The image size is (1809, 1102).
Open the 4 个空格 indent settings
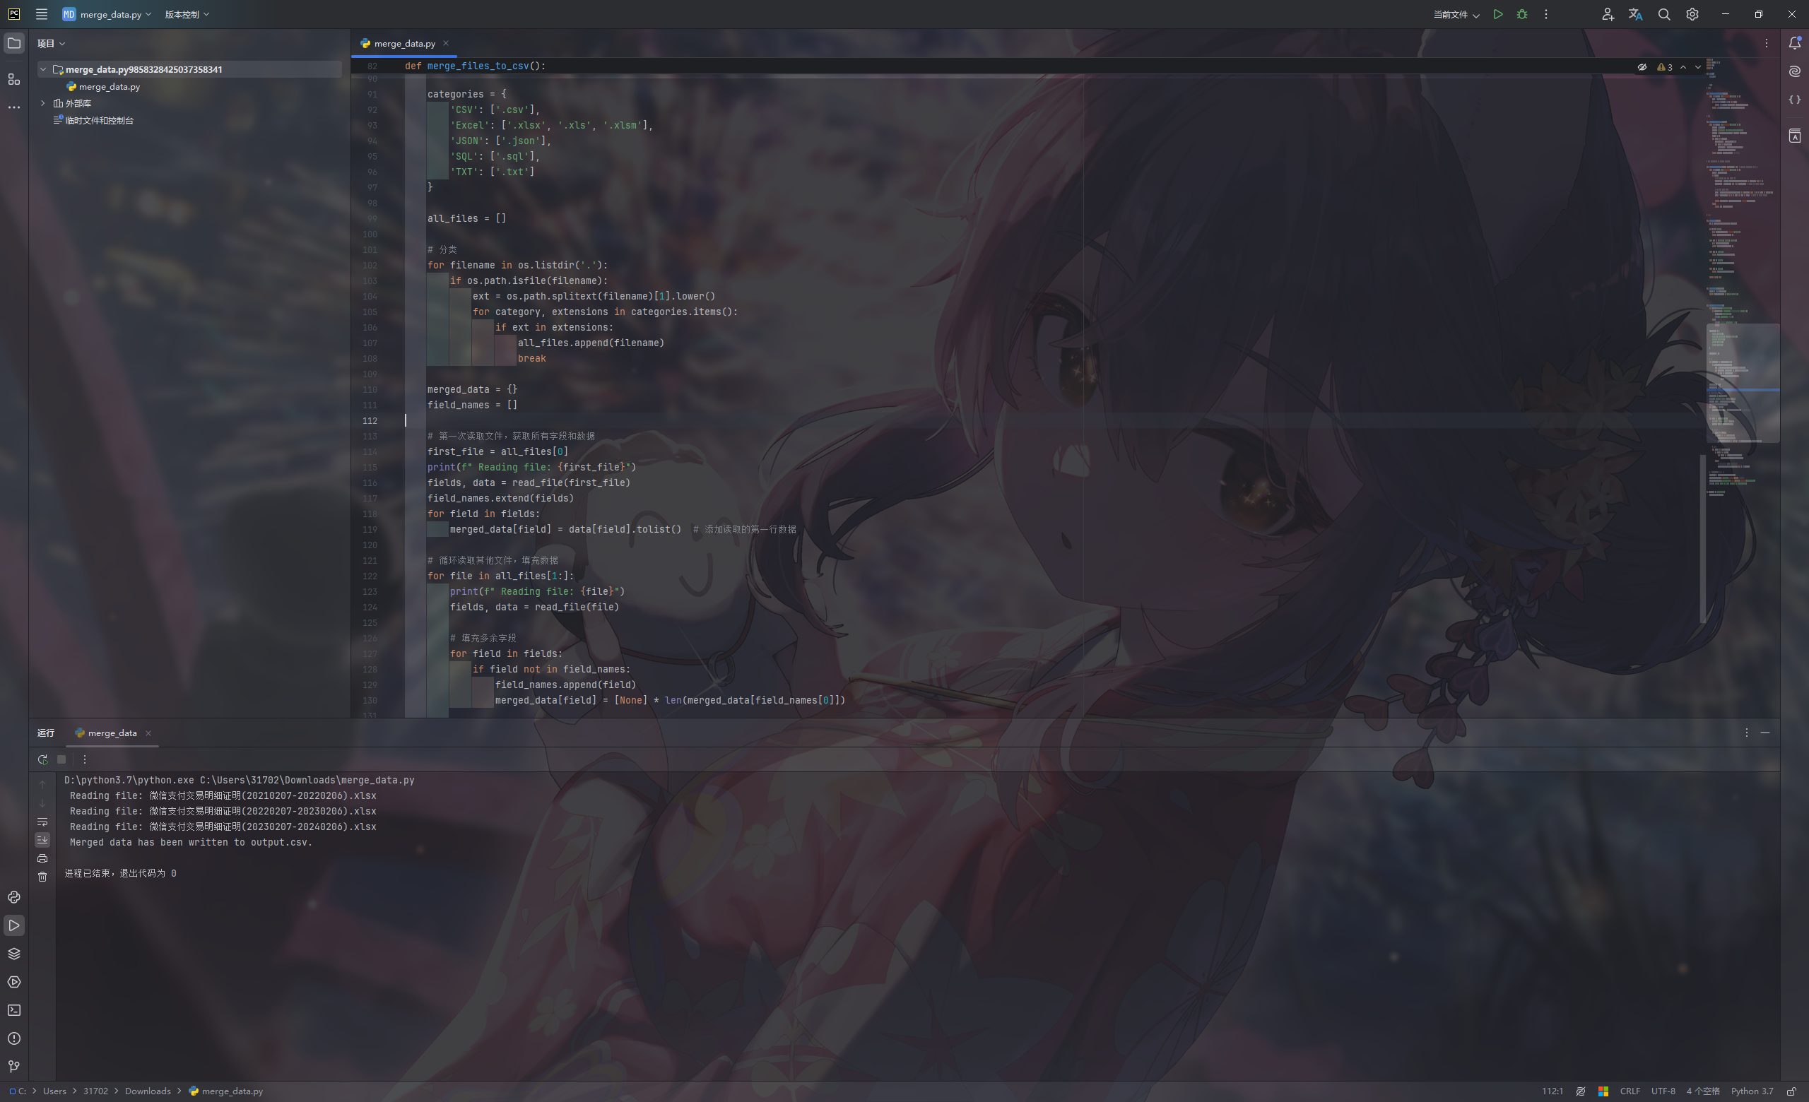(1703, 1091)
